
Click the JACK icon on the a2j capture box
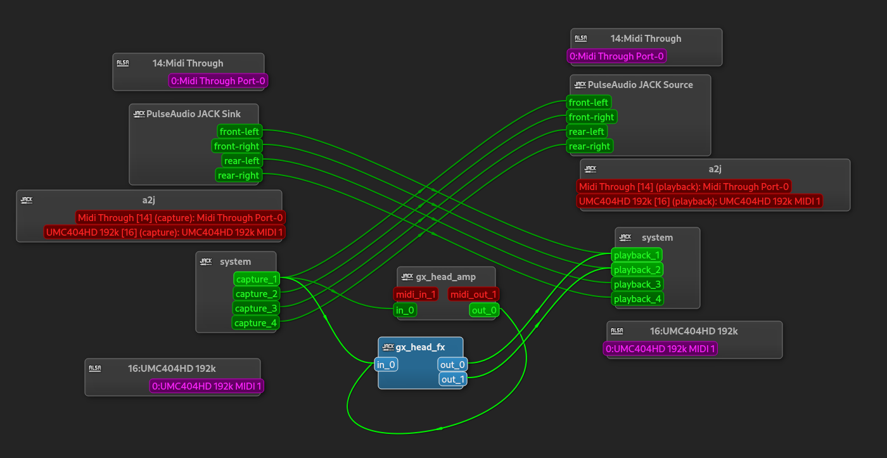(27, 200)
